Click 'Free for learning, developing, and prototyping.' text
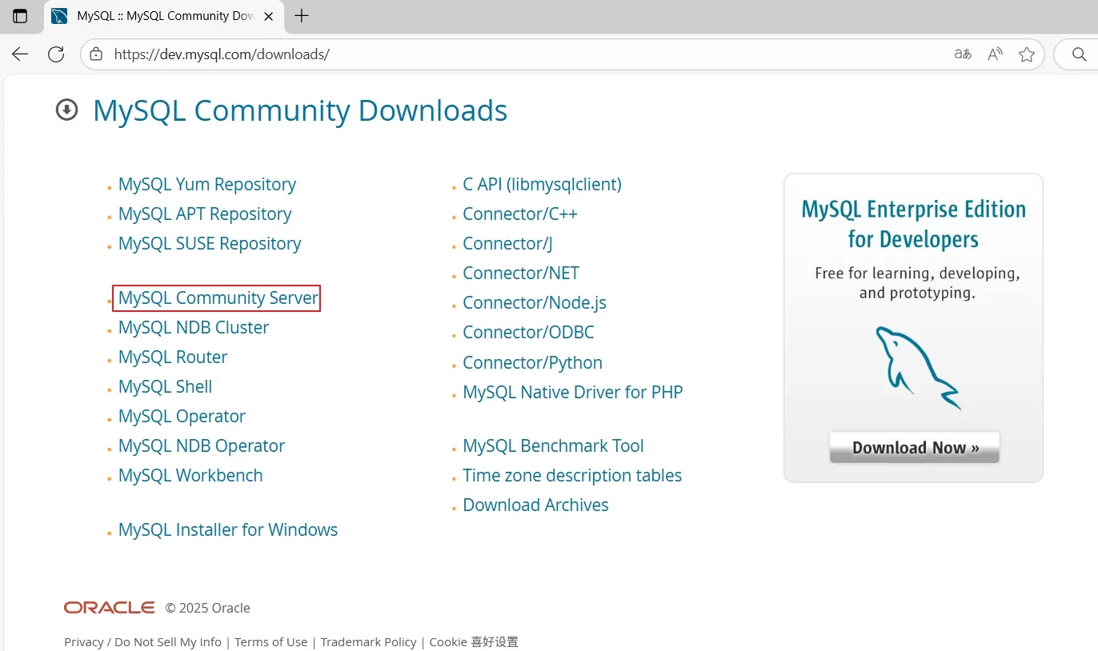Screen dimensions: 1098x651 917,283
